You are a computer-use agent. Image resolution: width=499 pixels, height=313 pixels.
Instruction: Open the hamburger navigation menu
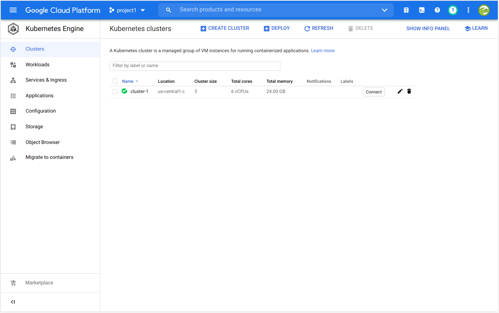(x=13, y=10)
